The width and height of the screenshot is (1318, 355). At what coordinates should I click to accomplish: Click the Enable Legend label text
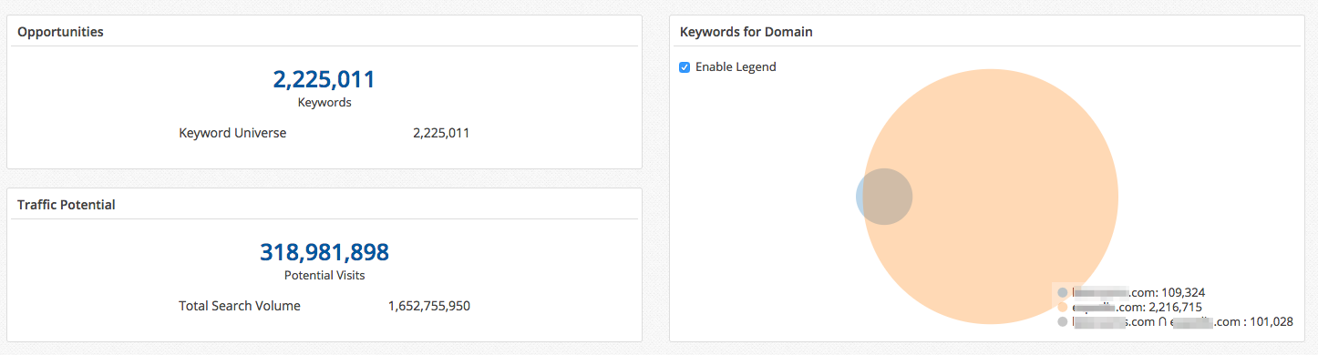[x=736, y=67]
